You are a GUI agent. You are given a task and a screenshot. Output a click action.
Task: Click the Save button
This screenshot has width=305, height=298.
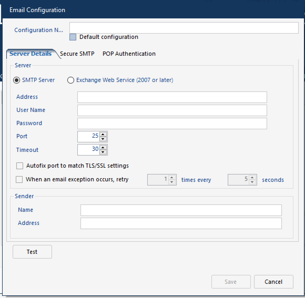click(231, 282)
